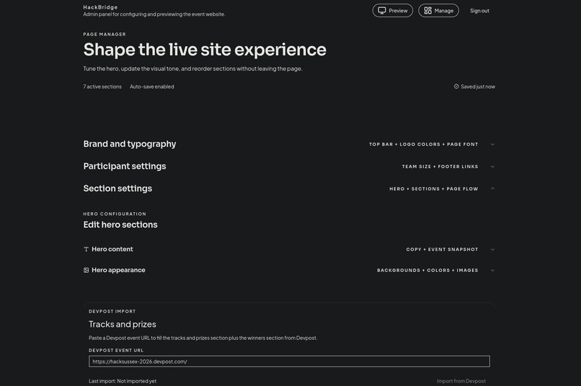
Task: Click the Section settings heading
Action: (x=117, y=188)
